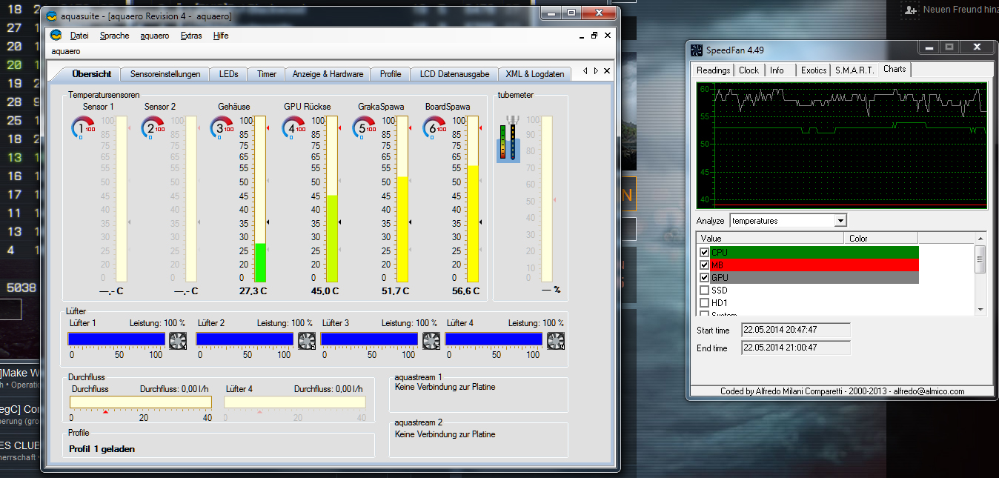The image size is (999, 478).
Task: Click the Lüfter 4 fan icon
Action: [x=556, y=340]
